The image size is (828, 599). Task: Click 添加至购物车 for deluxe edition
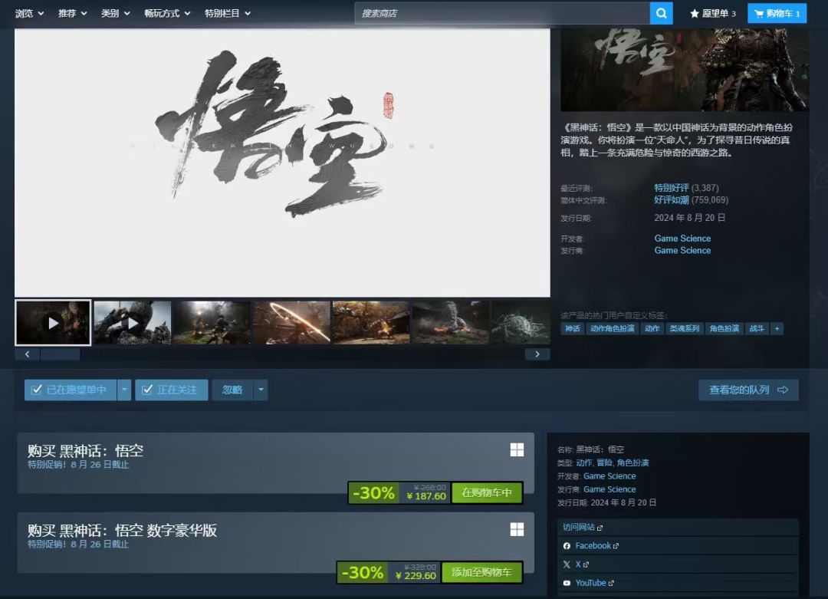click(481, 572)
